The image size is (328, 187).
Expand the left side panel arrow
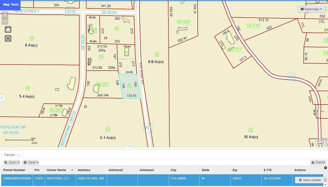click(2, 98)
